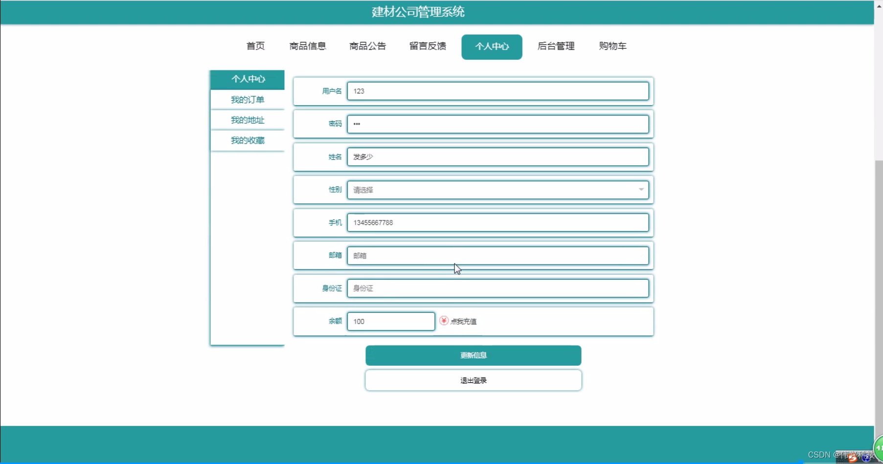Open the 留言反馈 page from navigation
The width and height of the screenshot is (883, 464).
click(427, 46)
